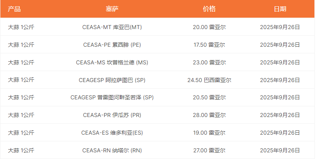316x159 pixels.
Task: Click the 24.50 巴西雷亚尔 price
Action: tap(209, 80)
